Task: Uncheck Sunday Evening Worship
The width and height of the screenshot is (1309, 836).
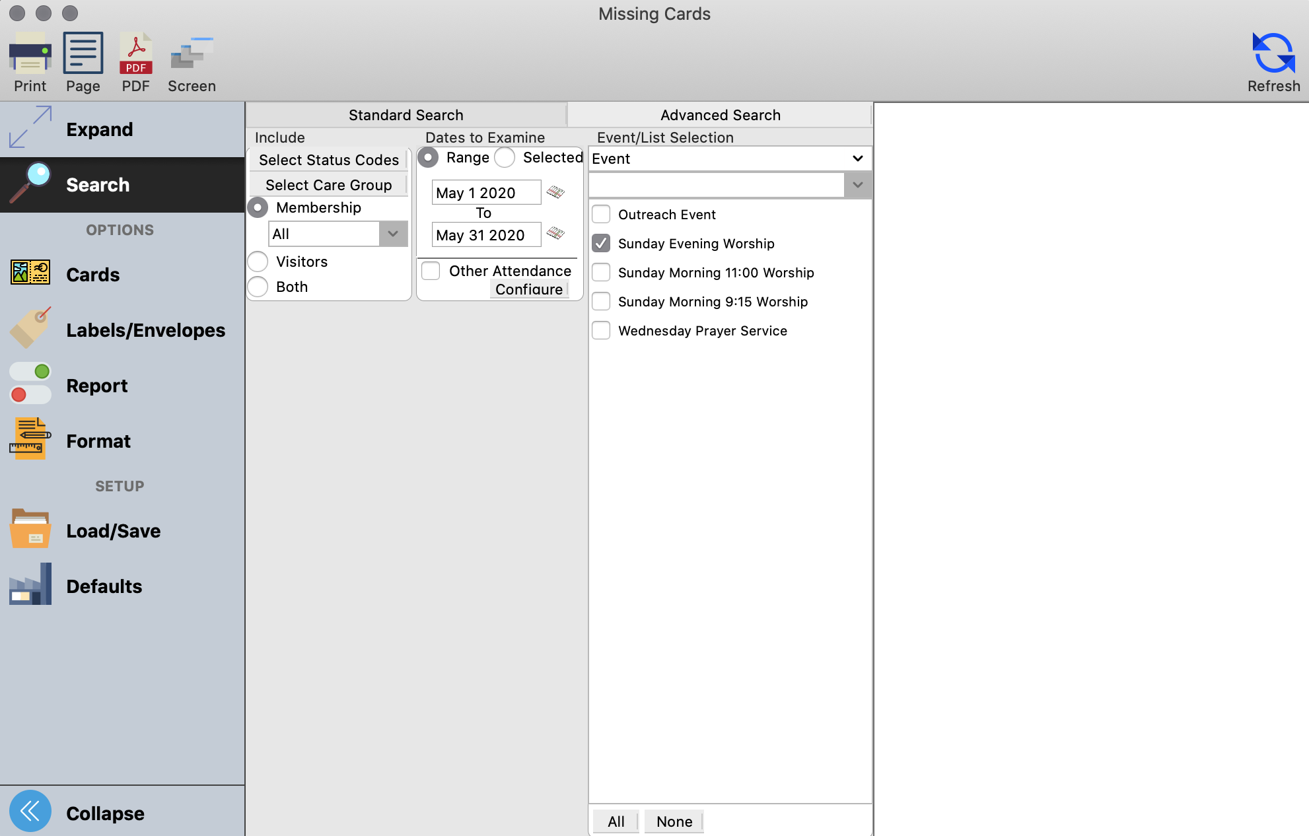Action: coord(601,244)
